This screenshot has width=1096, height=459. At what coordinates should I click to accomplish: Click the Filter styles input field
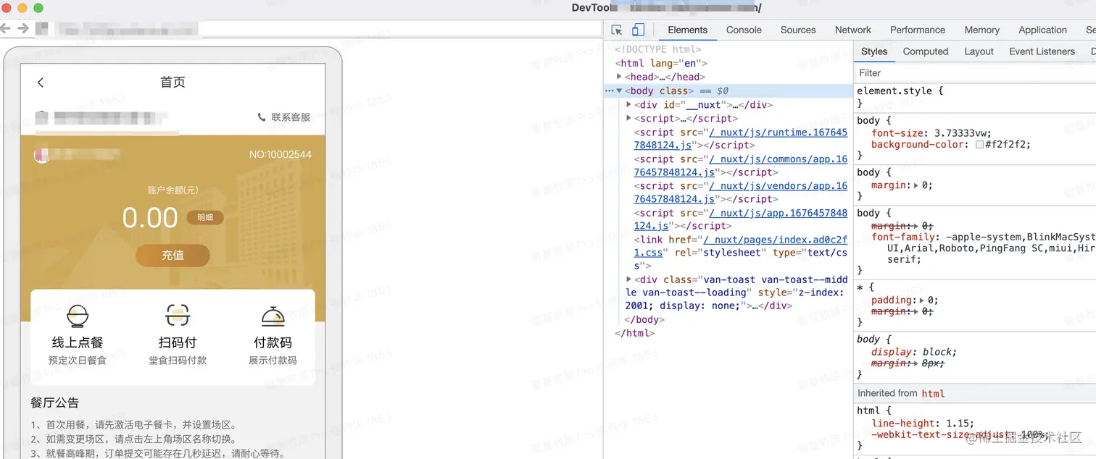coord(974,73)
